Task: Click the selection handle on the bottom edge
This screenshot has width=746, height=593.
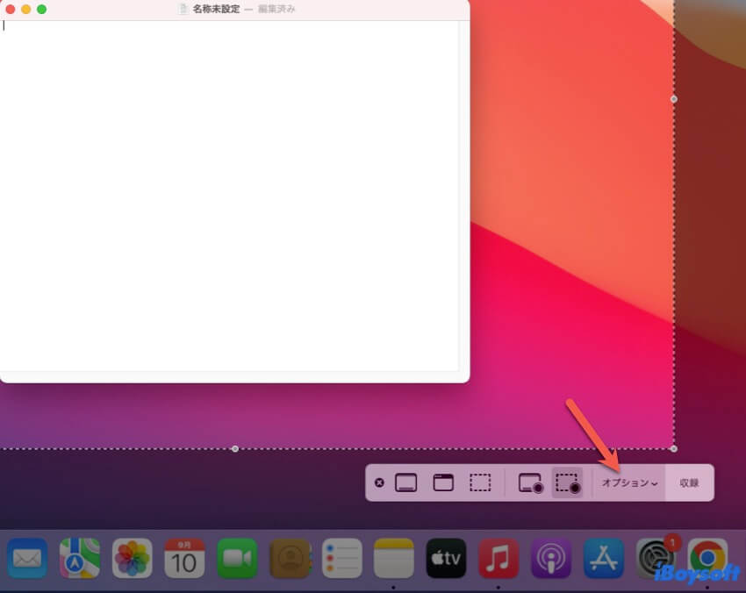Action: point(235,449)
